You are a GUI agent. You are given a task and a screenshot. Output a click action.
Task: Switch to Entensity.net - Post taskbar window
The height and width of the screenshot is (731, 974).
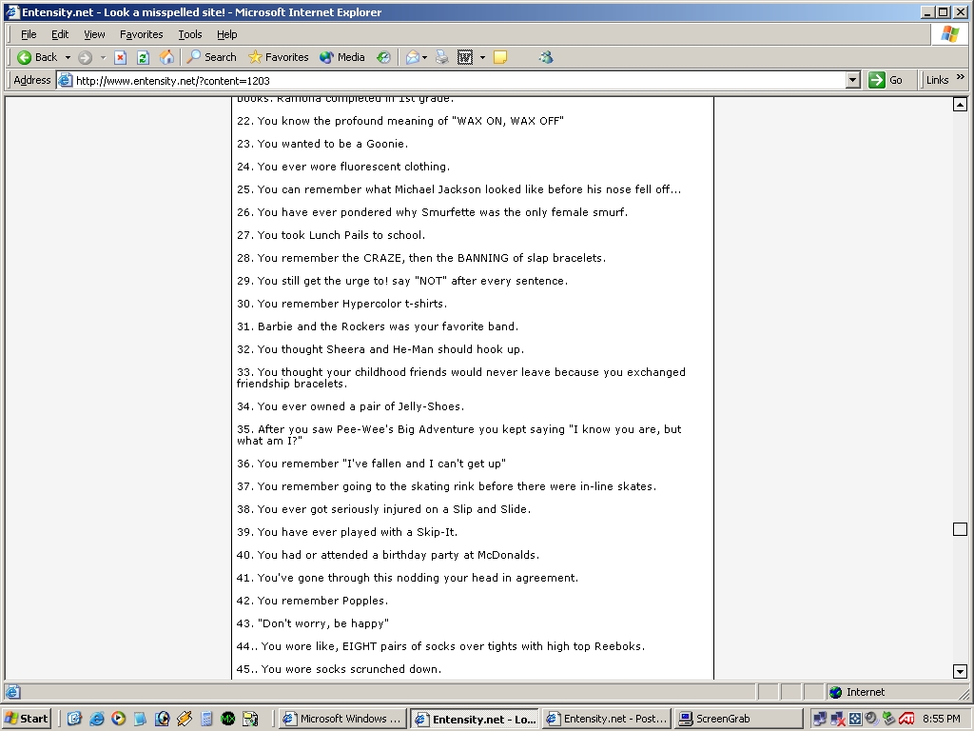(x=606, y=719)
